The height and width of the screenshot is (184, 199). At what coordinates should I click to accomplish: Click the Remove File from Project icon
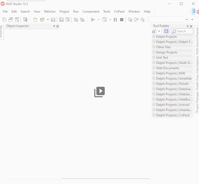click(82, 20)
